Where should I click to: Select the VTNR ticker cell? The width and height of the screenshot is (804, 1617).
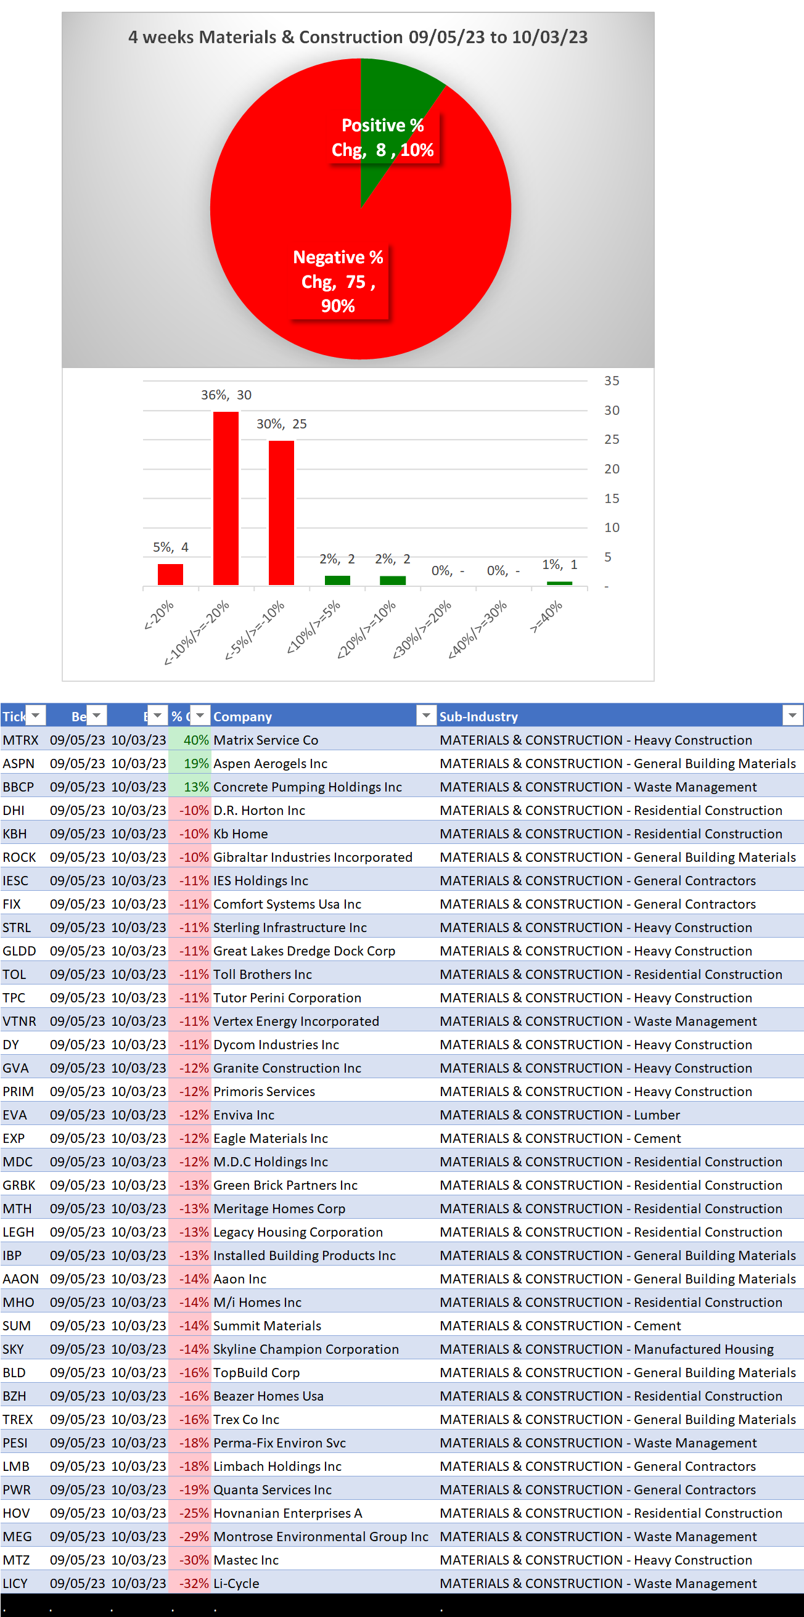24,1021
